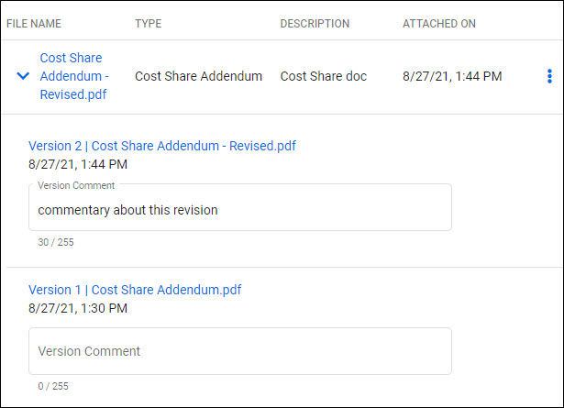Click the Version 1 timestamp 8/27/21, 1:30 PM
This screenshot has width=564, height=408.
78,308
